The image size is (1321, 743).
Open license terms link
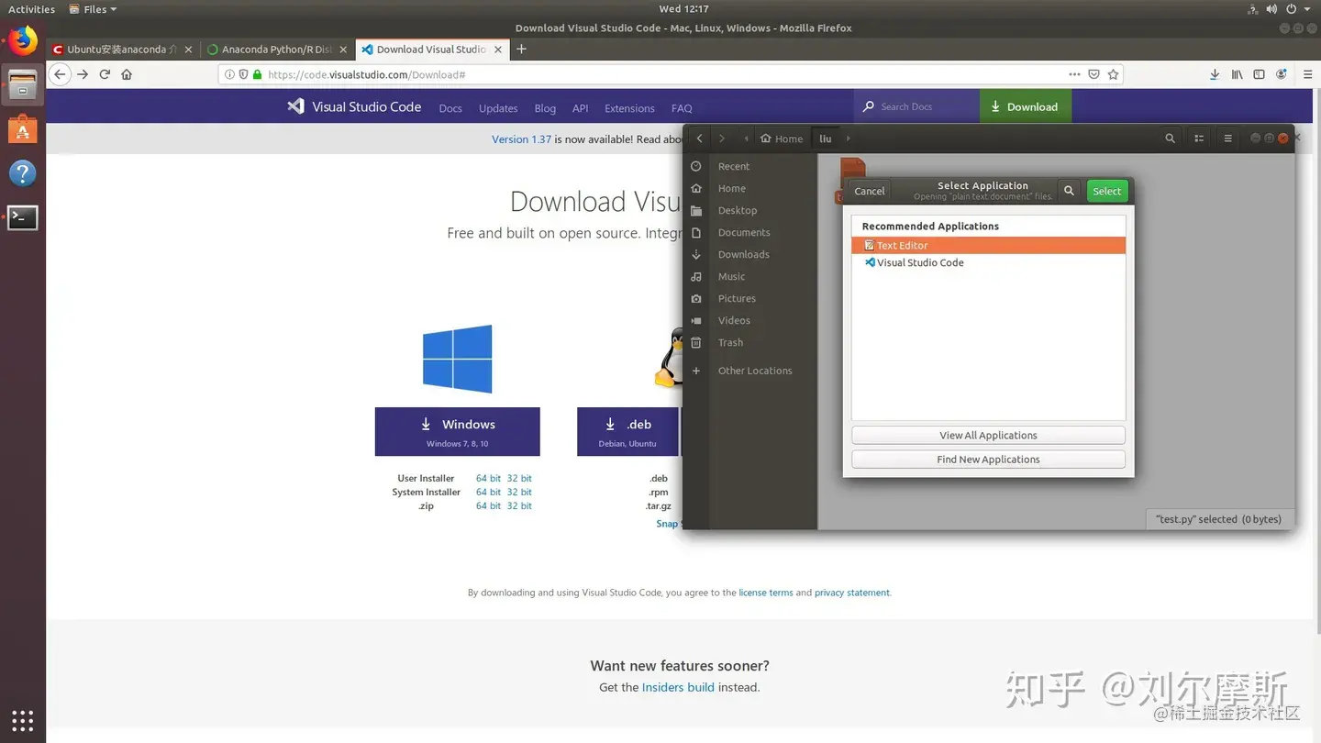click(766, 593)
